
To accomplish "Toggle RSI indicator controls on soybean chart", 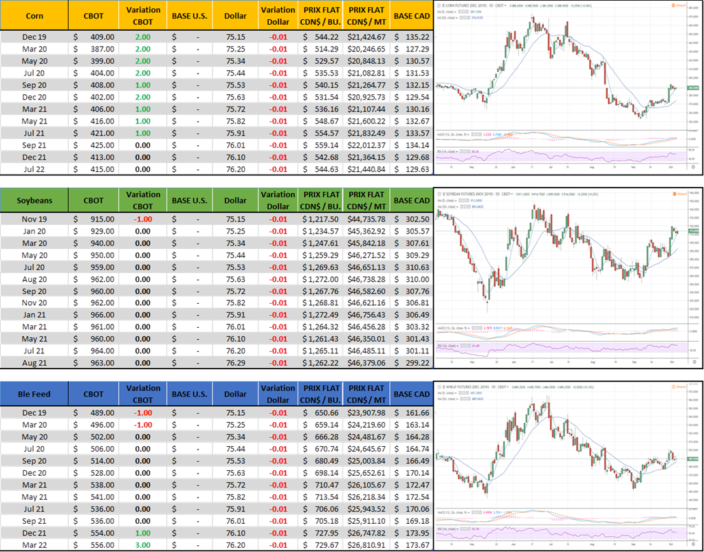I will [x=442, y=345].
